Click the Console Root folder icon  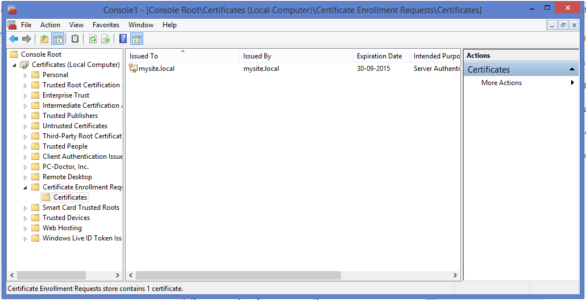[14, 54]
